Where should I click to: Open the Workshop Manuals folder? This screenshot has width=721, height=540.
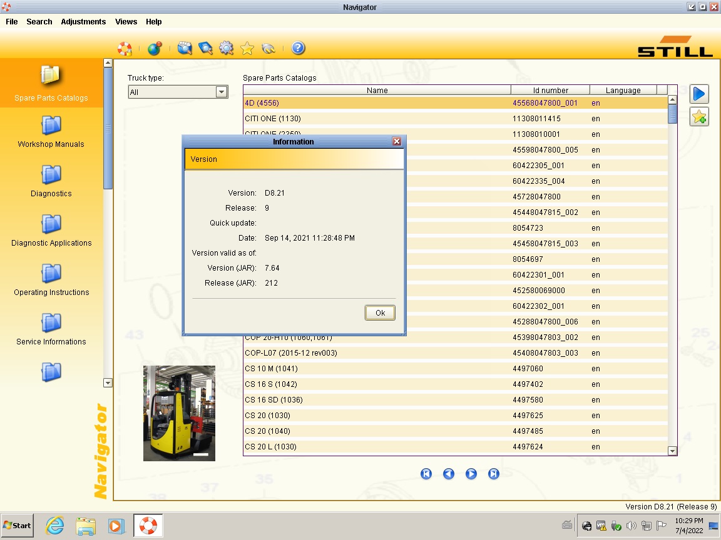(51, 131)
